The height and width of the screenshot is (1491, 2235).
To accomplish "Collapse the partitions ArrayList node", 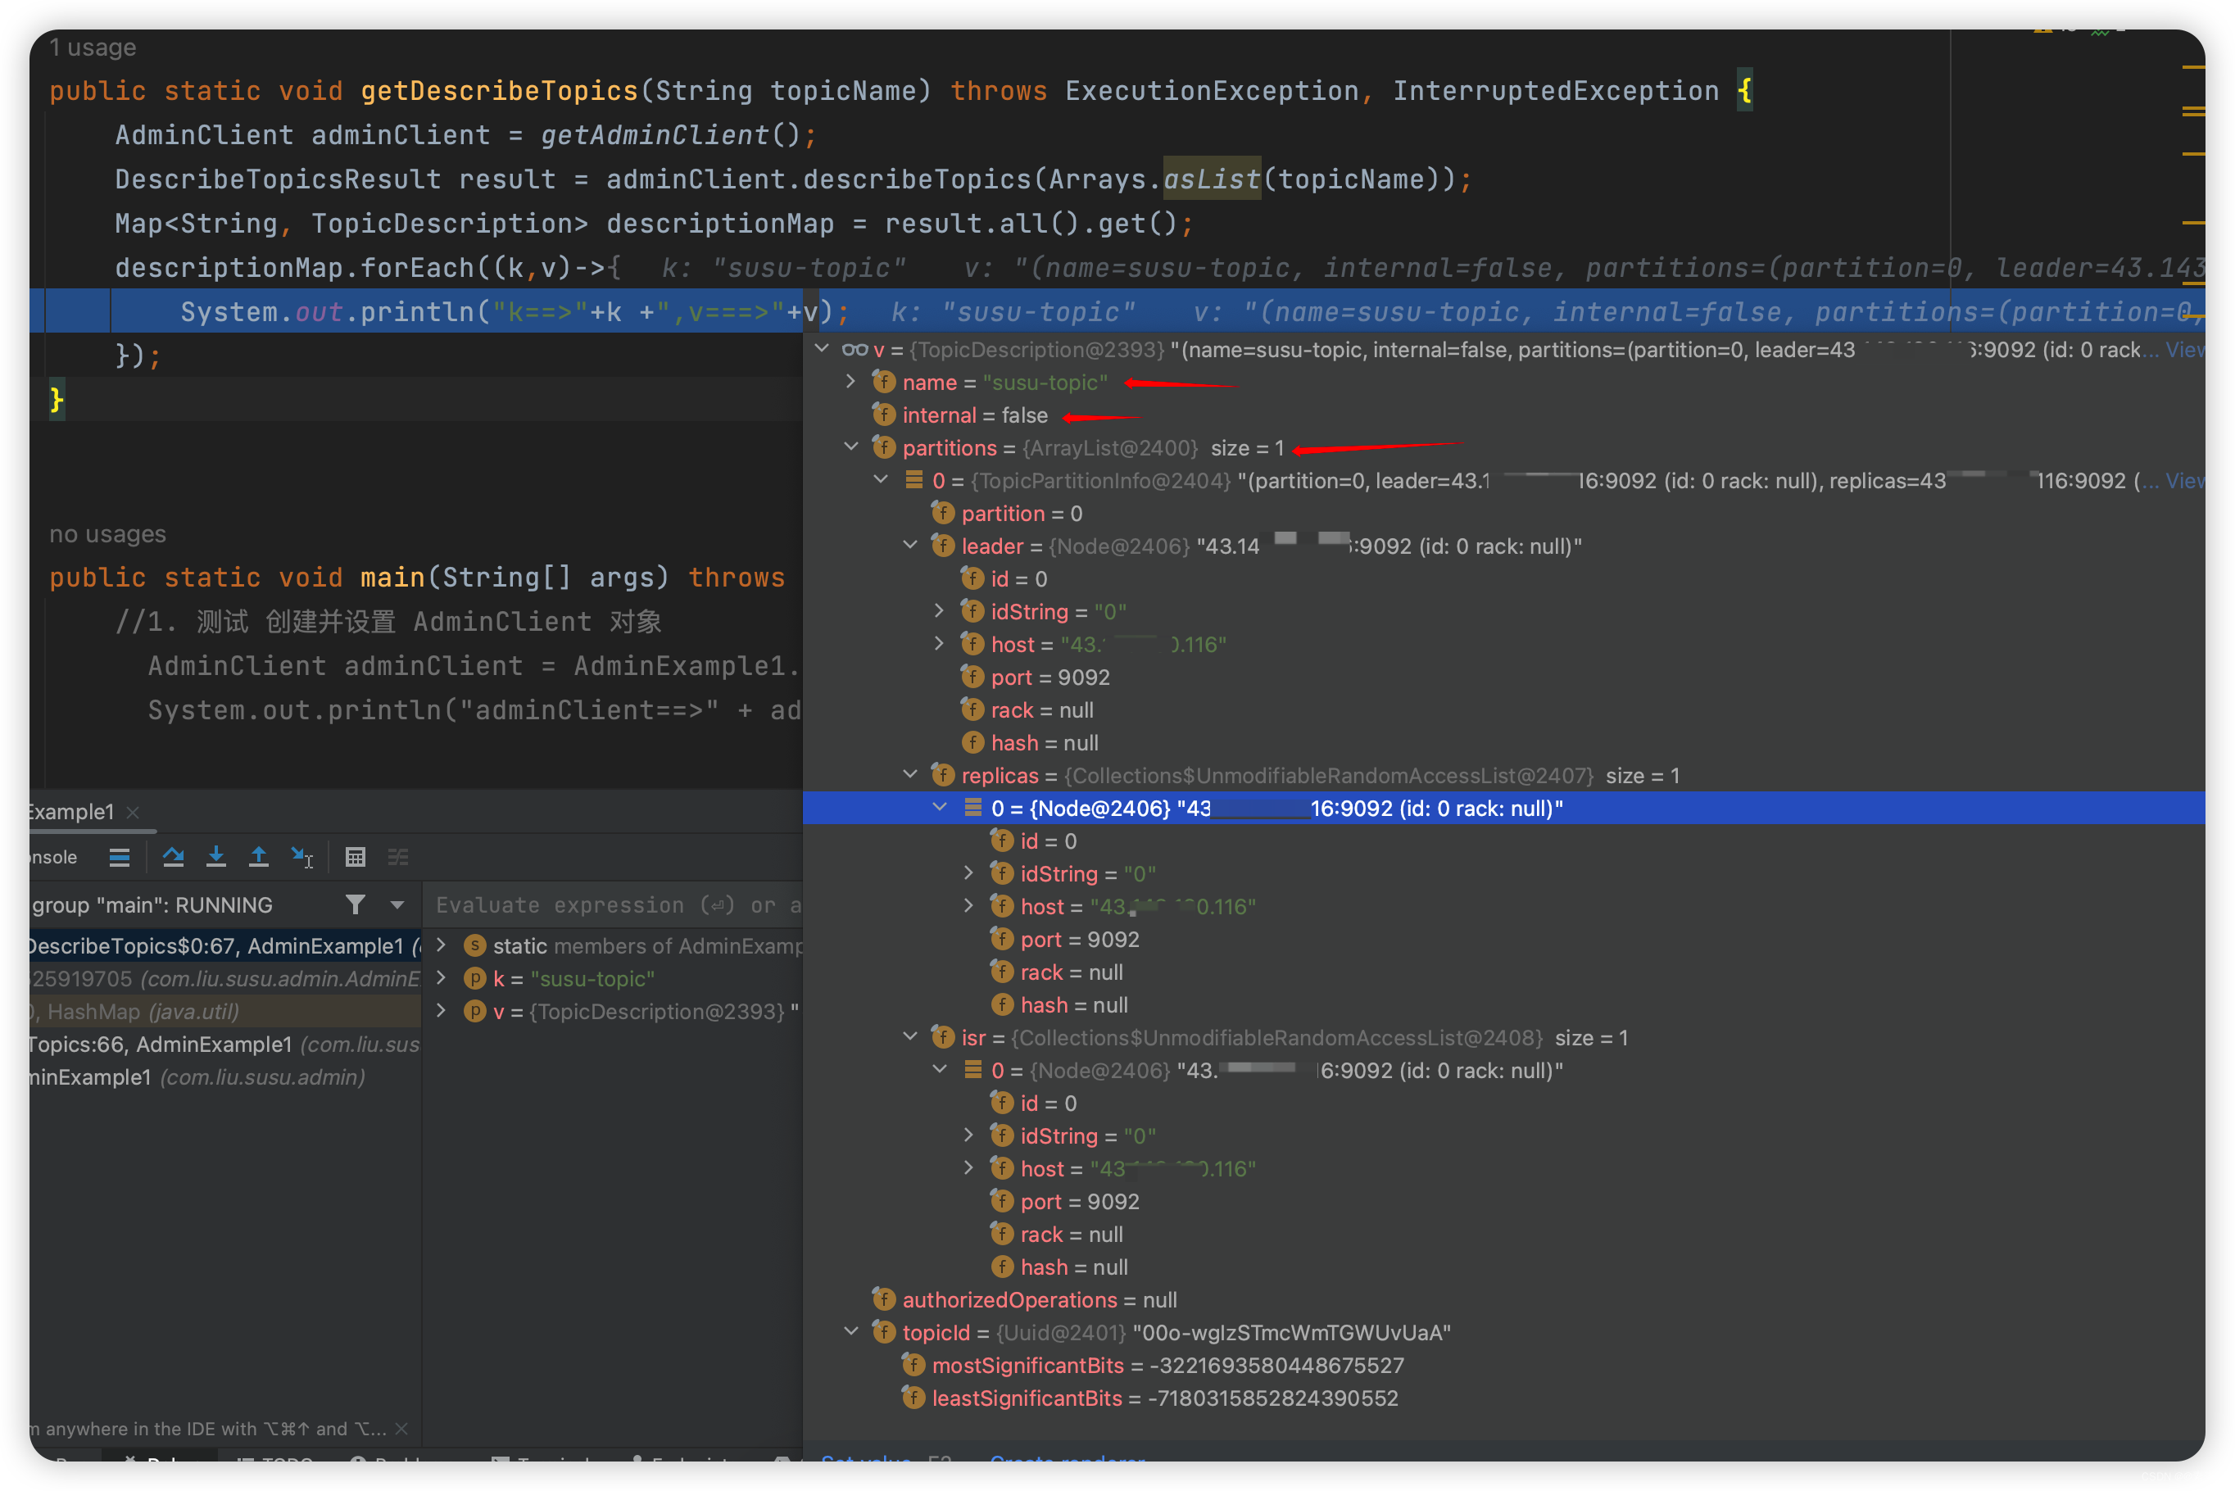I will coord(851,447).
